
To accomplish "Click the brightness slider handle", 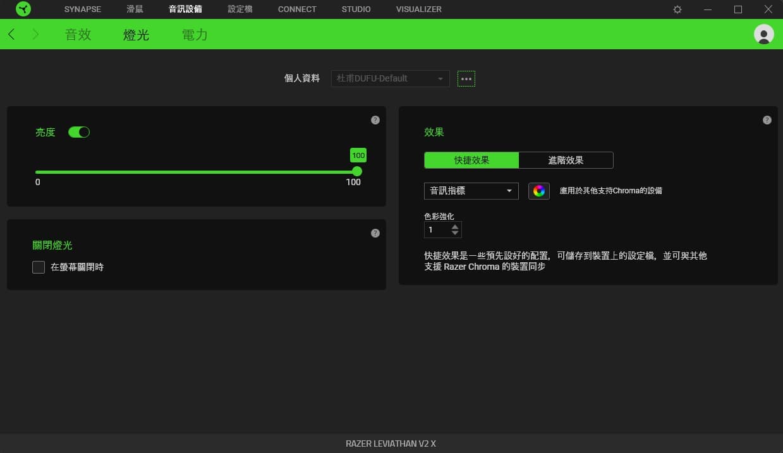I will click(357, 171).
